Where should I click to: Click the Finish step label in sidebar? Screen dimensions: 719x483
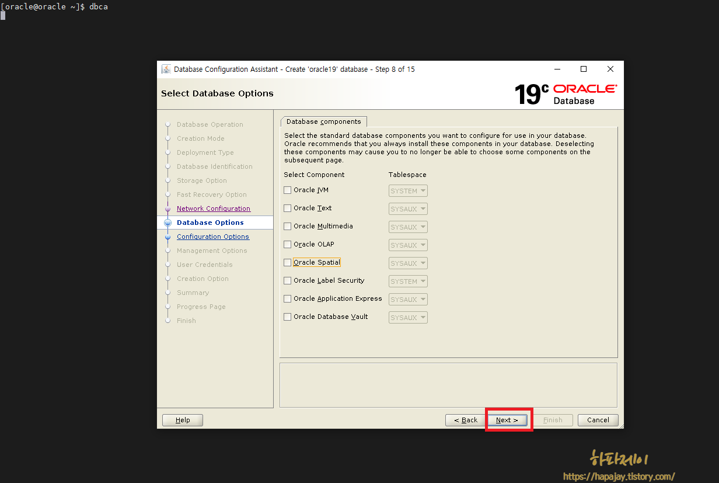point(186,321)
